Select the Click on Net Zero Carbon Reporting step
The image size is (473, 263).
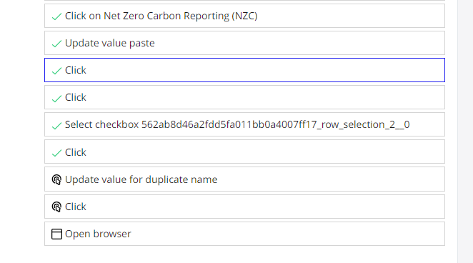(x=161, y=16)
